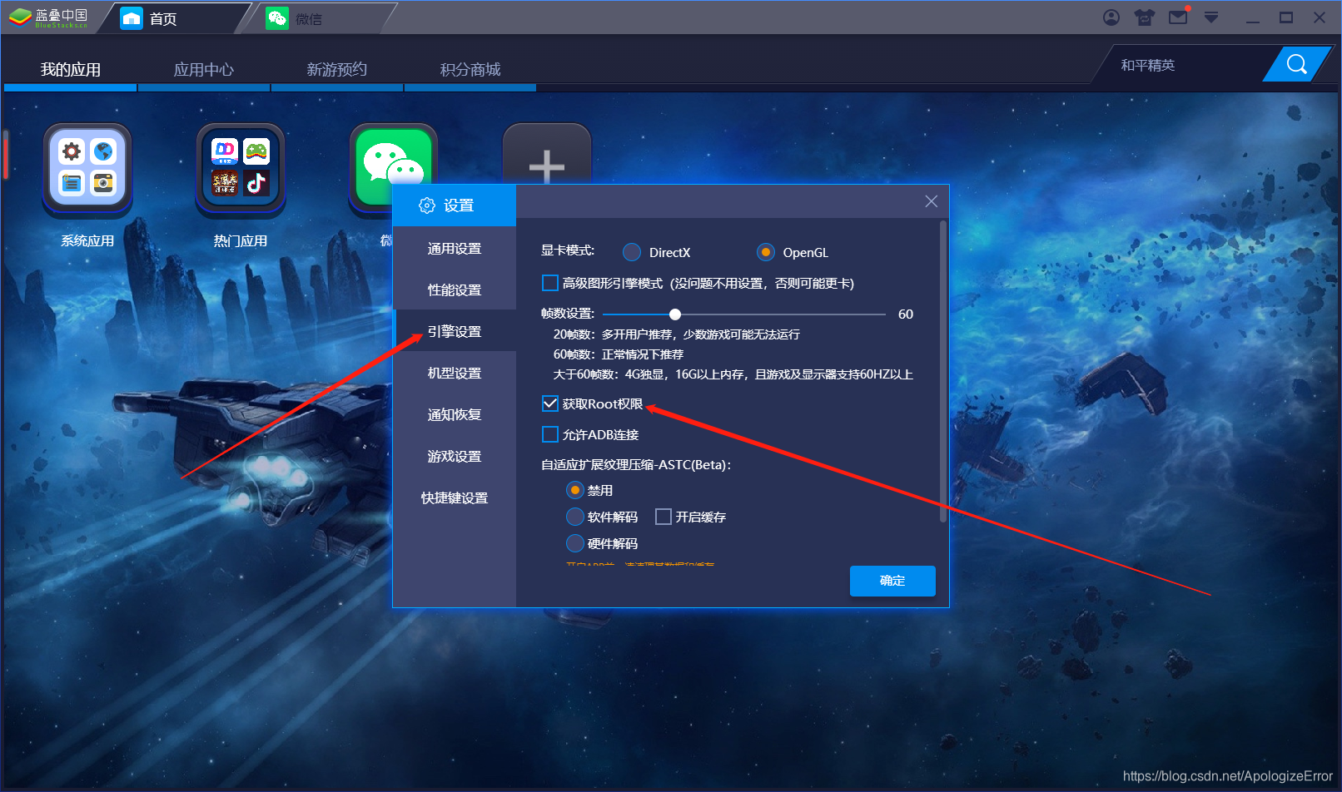Select the ASTC 硬件解码 radio option
The image size is (1342, 792).
(575, 543)
